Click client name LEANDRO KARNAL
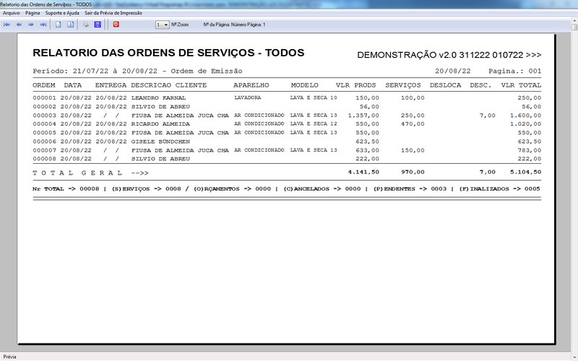The image size is (578, 361). (x=158, y=98)
